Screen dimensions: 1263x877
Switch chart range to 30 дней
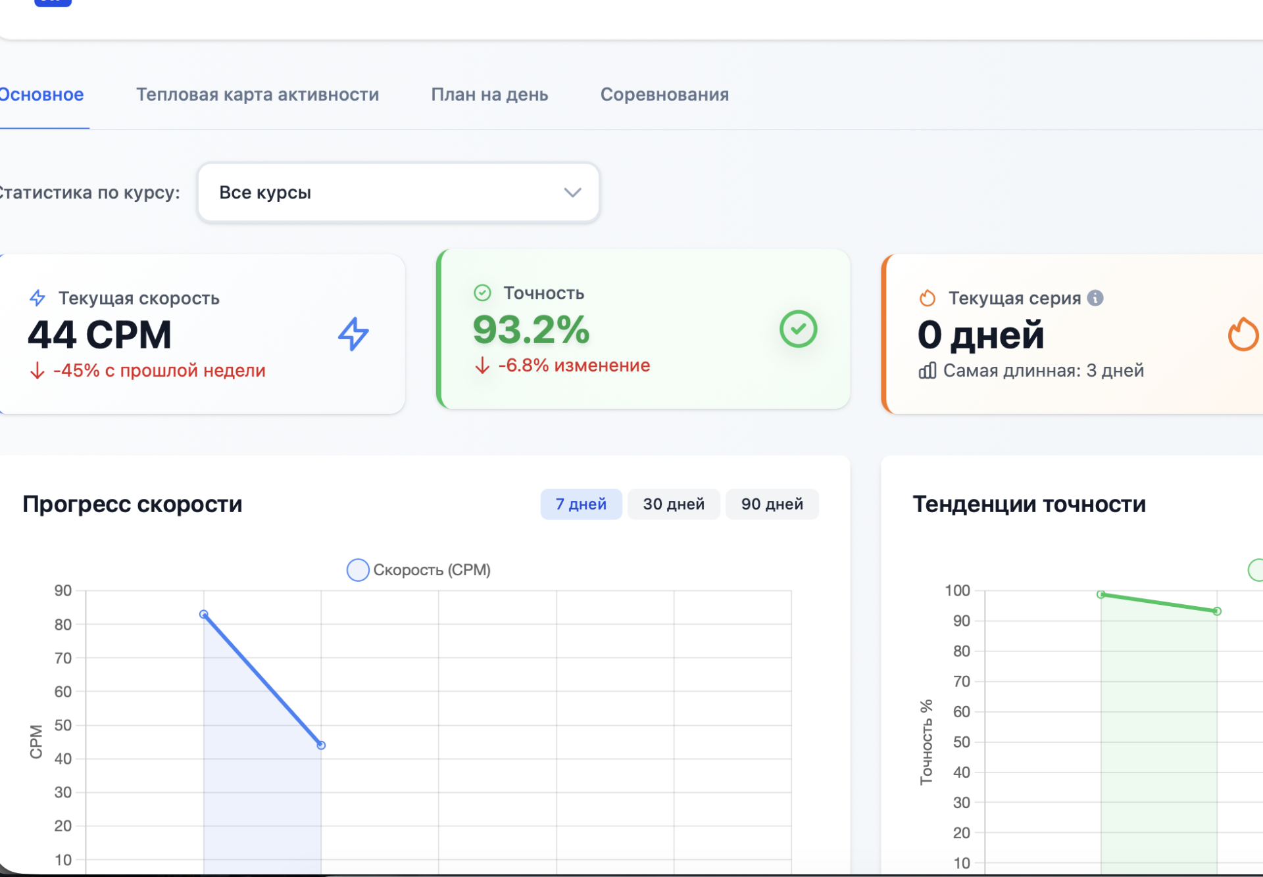(x=674, y=504)
